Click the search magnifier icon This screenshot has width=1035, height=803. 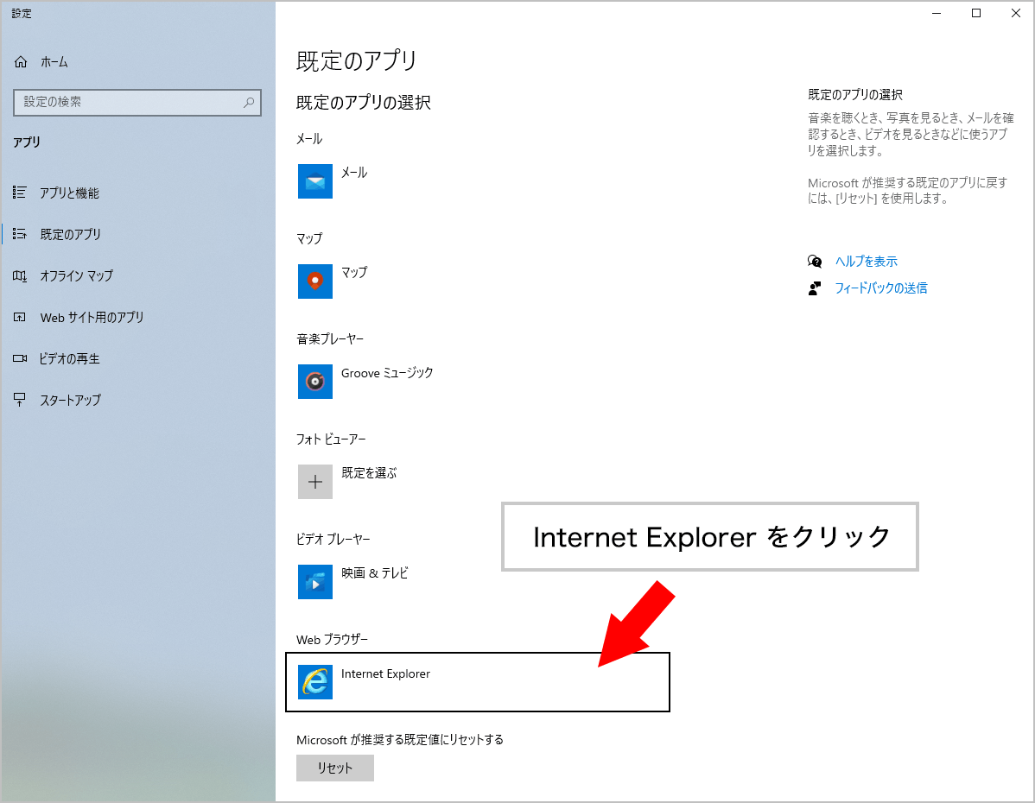tap(249, 102)
